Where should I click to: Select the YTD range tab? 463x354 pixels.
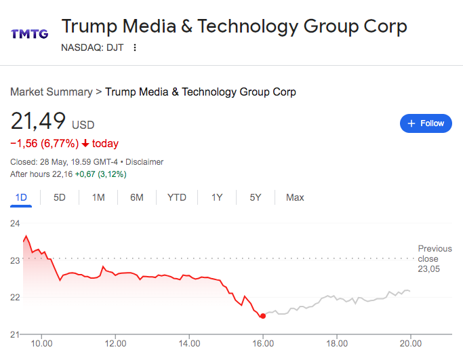click(x=177, y=197)
